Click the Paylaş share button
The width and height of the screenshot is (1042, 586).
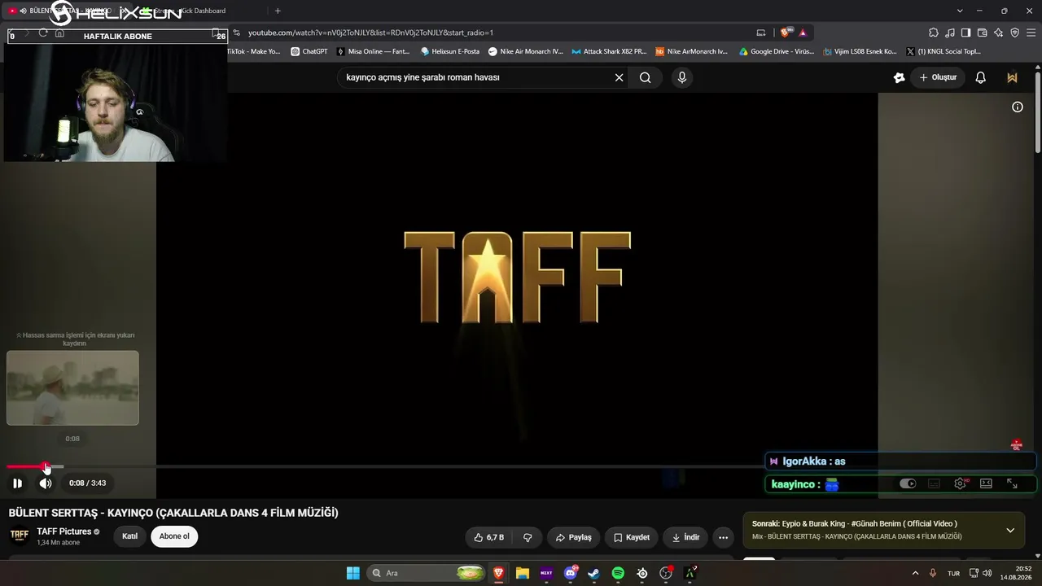pyautogui.click(x=573, y=537)
